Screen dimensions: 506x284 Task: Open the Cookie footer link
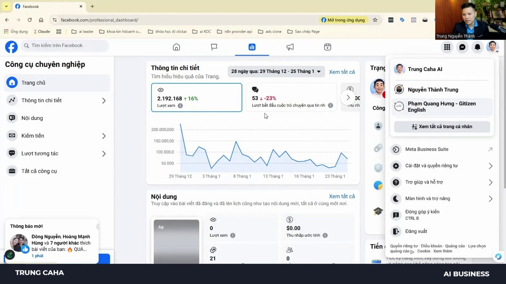coord(423,251)
